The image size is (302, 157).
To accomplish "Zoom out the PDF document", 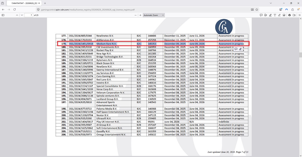I will (136, 15).
